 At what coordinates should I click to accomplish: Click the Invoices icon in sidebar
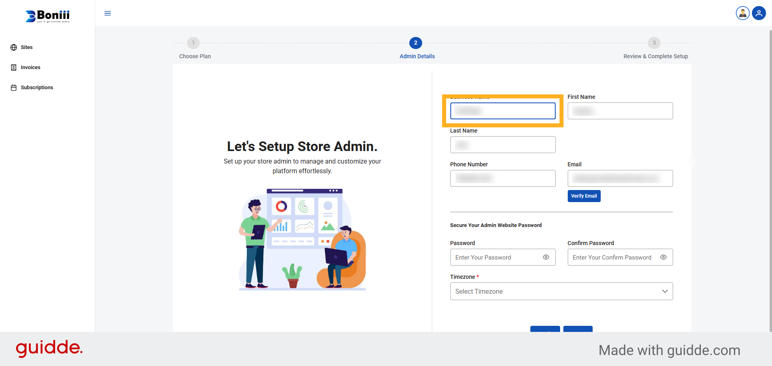[14, 67]
